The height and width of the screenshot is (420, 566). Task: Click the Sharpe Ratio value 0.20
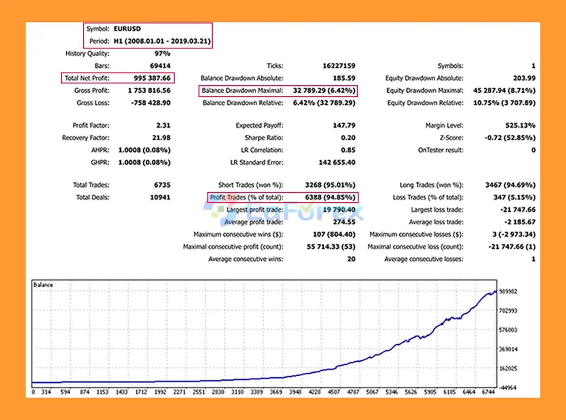click(348, 138)
